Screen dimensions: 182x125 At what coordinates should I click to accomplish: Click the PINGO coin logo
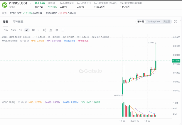tap(5, 5)
